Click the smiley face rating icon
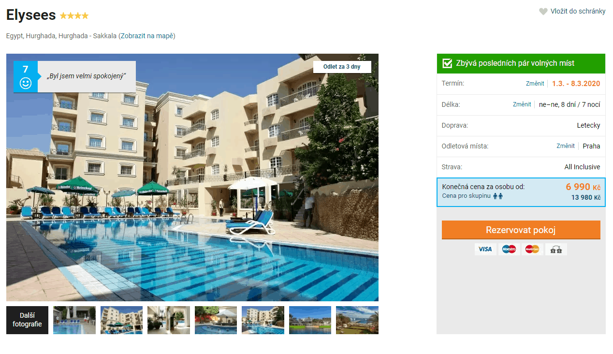Viewport: 613px width, 354px height. tap(26, 83)
